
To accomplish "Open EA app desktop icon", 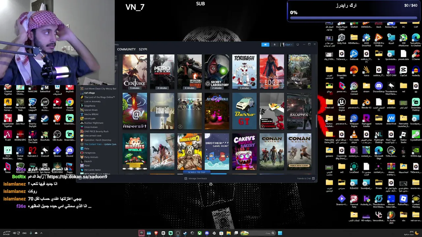I will pos(354,71).
